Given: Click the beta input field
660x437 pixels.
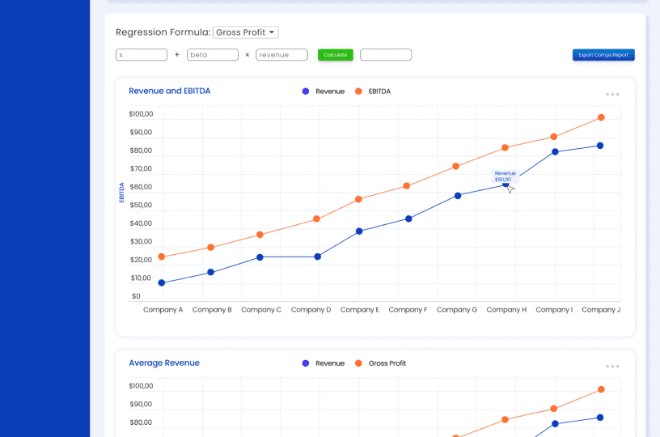Looking at the screenshot, I should tap(212, 55).
